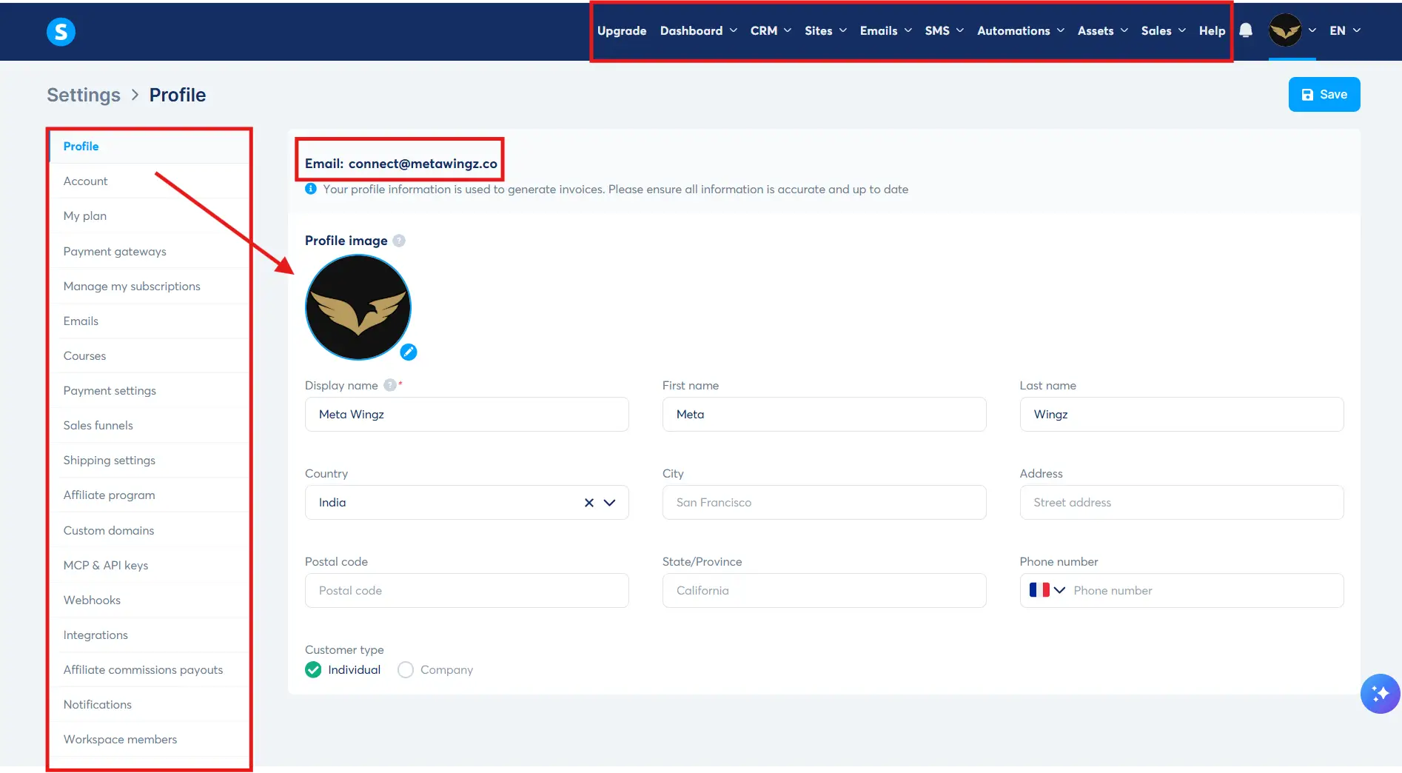Expand the Assets menu
The width and height of the screenshot is (1402, 773).
pyautogui.click(x=1102, y=30)
